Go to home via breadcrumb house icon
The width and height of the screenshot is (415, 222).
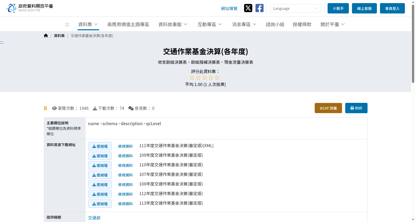click(46, 36)
